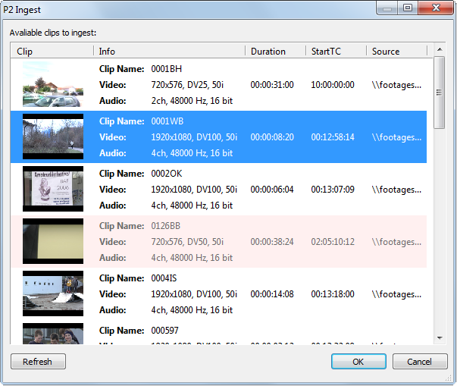Click duration value 00:00:08:20
The image size is (457, 386).
point(272,137)
